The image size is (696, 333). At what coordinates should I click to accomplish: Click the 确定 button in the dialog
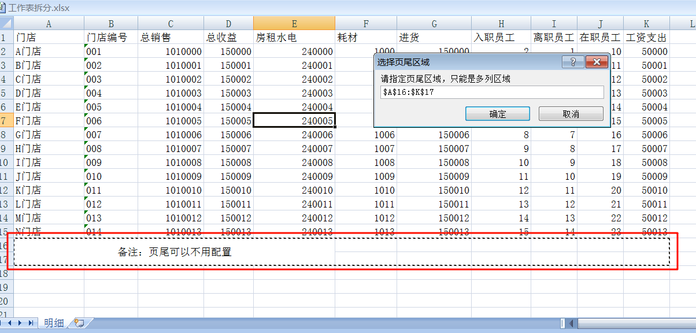click(497, 114)
